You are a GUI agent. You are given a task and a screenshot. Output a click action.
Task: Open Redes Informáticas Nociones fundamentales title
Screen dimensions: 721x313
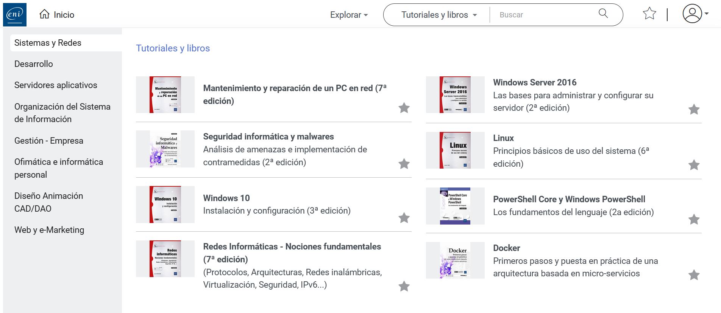292,253
